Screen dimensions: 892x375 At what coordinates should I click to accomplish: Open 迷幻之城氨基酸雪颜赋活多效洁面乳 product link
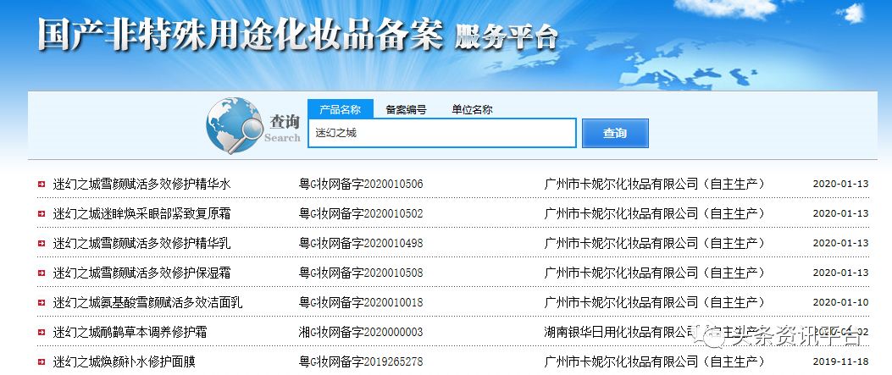pos(148,302)
